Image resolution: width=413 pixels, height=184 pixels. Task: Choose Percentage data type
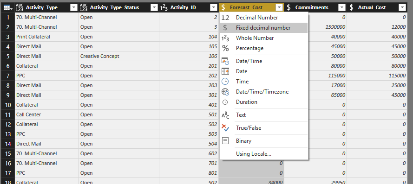pyautogui.click(x=264, y=48)
